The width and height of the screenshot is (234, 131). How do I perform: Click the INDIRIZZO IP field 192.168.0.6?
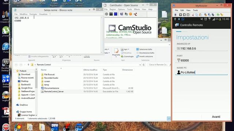(x=201, y=48)
